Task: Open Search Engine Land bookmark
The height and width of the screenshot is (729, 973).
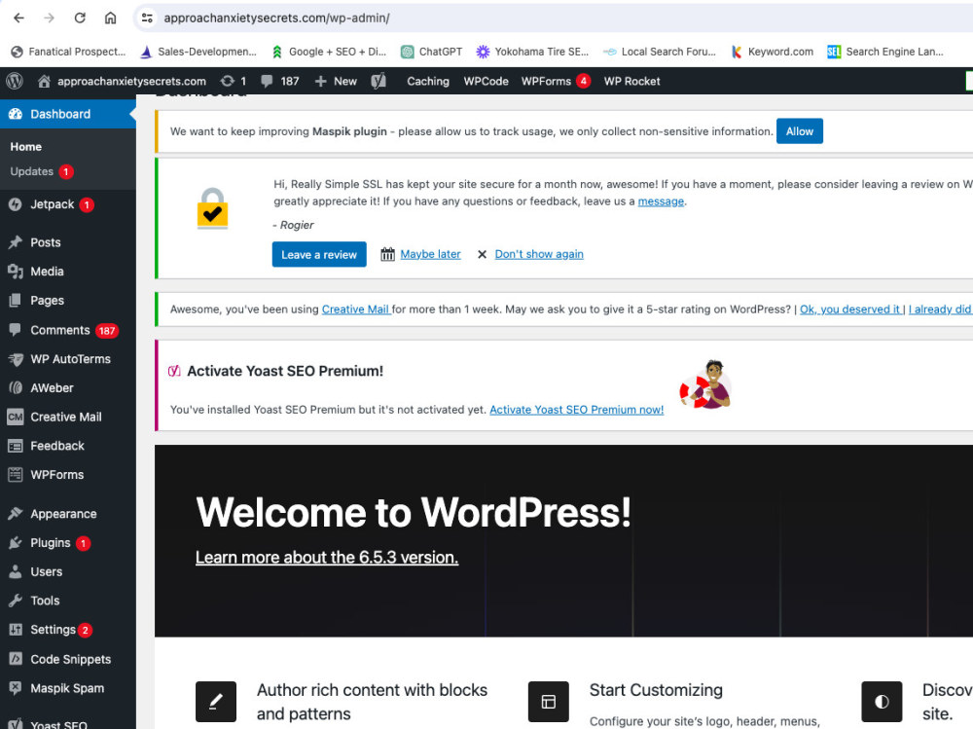Action: [885, 52]
